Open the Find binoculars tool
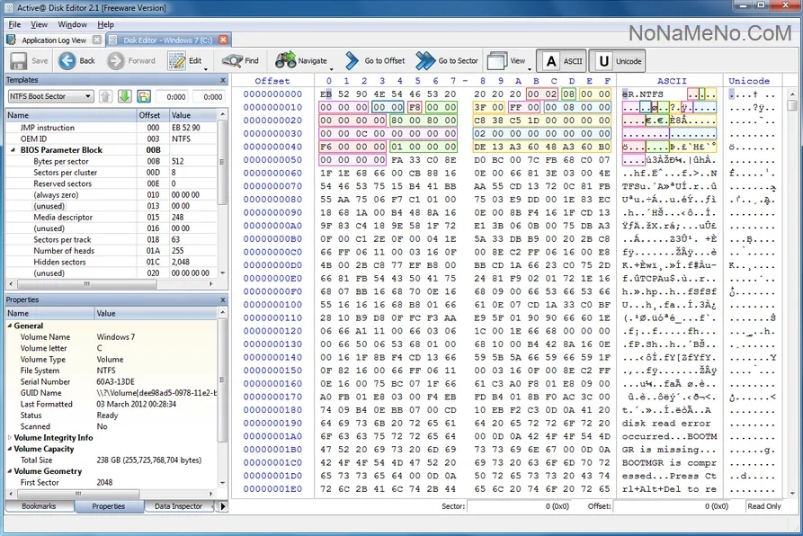The width and height of the screenshot is (803, 536). pos(232,61)
